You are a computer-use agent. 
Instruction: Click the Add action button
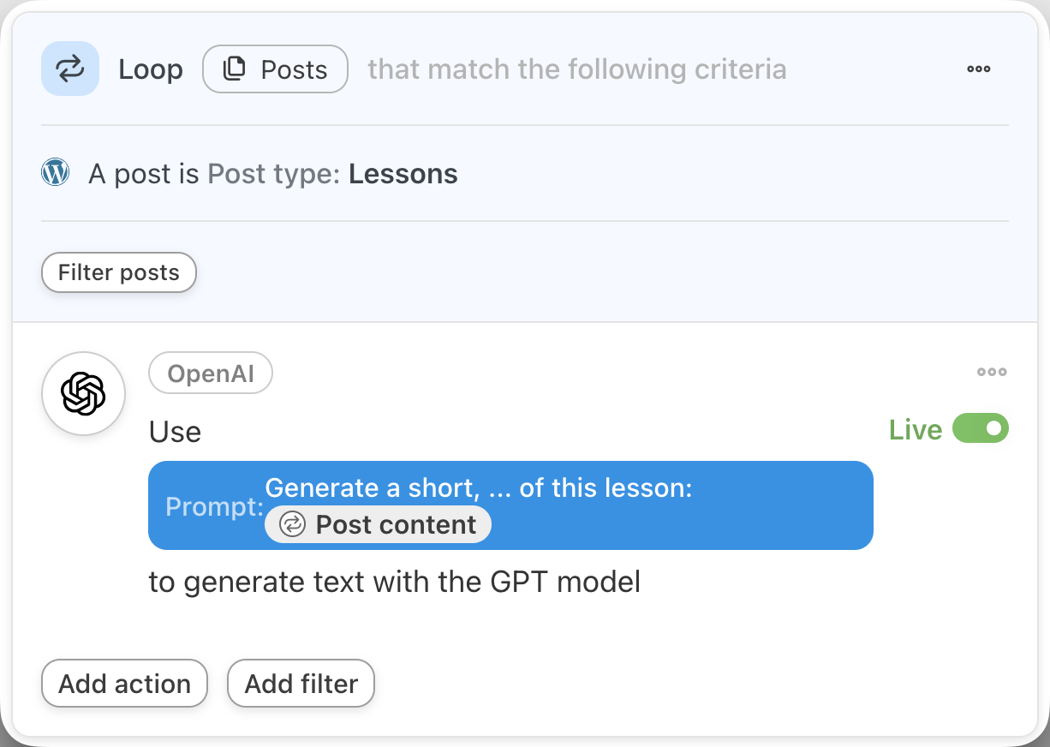point(124,684)
